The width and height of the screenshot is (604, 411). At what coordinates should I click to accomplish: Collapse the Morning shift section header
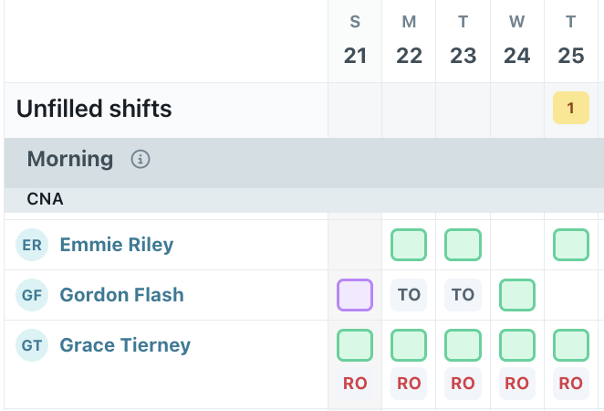70,160
